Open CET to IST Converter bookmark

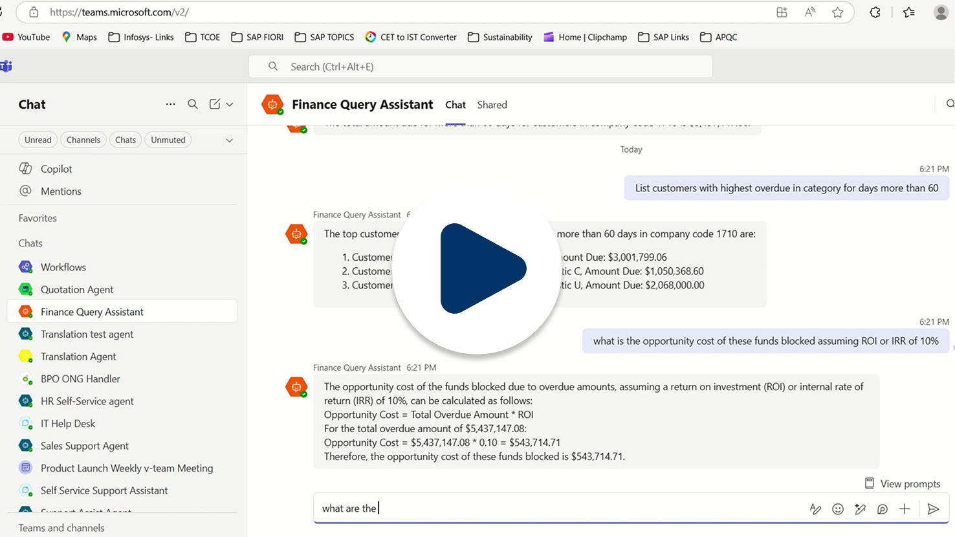[x=411, y=37]
